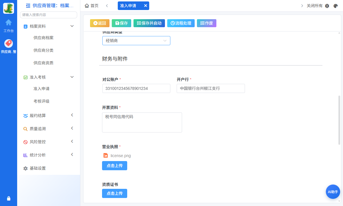This screenshot has height=206, width=343.
Task: Click the lock icon in the sidebar
Action: pos(9,198)
